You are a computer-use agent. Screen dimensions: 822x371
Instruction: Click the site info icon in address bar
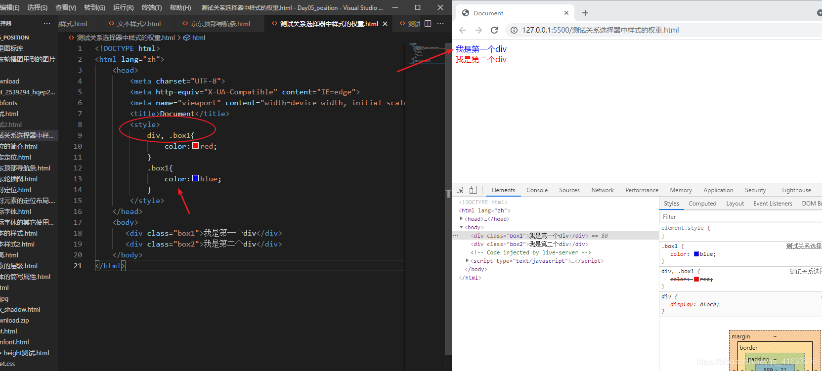click(514, 30)
